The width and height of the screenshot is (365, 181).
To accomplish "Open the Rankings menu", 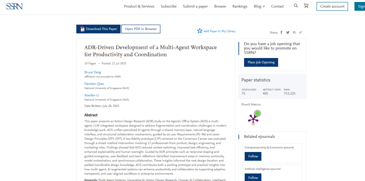I will coord(240,6).
